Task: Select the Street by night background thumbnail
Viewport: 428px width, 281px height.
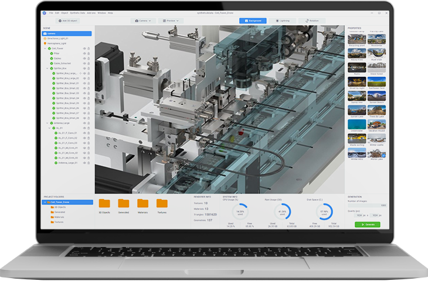Action: coord(356,81)
